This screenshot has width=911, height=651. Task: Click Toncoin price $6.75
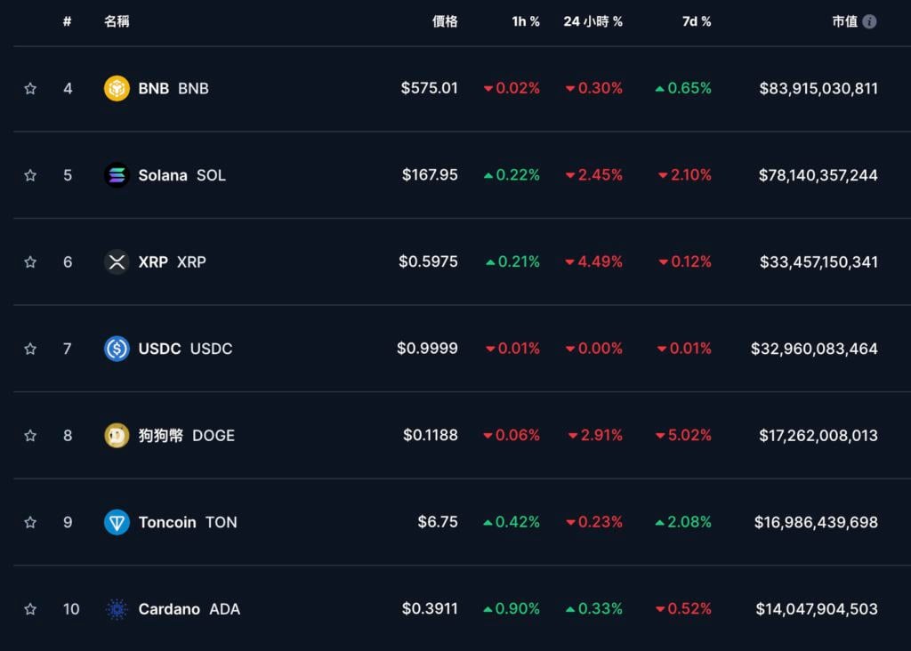click(438, 522)
